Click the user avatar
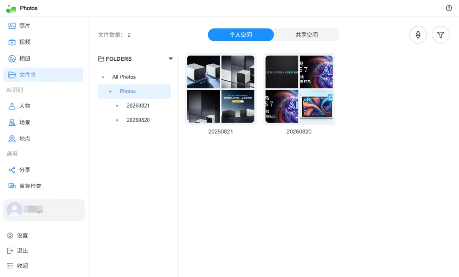 point(14,210)
